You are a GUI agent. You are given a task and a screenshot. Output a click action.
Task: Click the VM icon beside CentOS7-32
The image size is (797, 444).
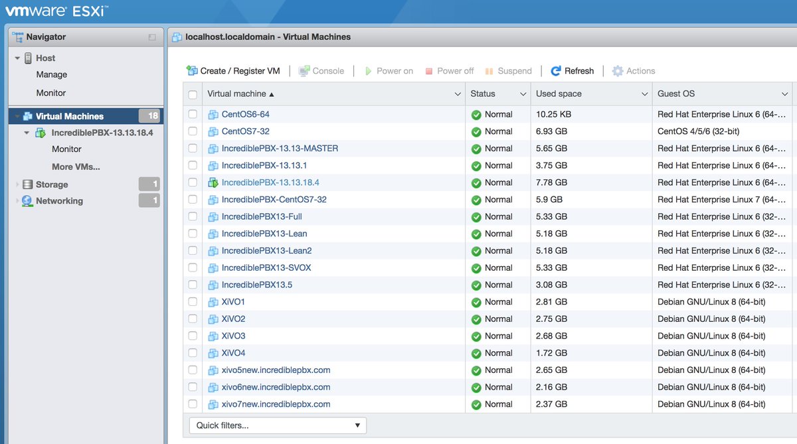pyautogui.click(x=213, y=131)
